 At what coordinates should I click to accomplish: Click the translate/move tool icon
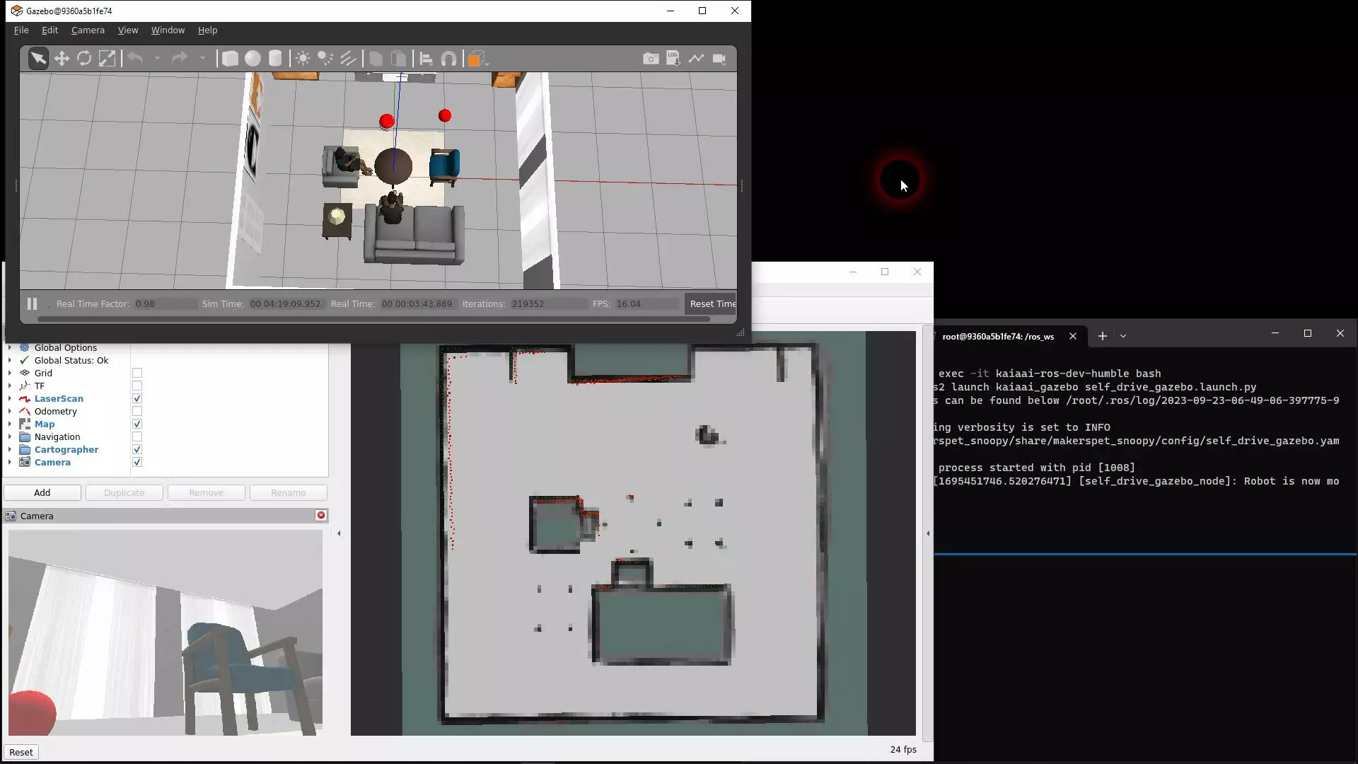coord(61,58)
